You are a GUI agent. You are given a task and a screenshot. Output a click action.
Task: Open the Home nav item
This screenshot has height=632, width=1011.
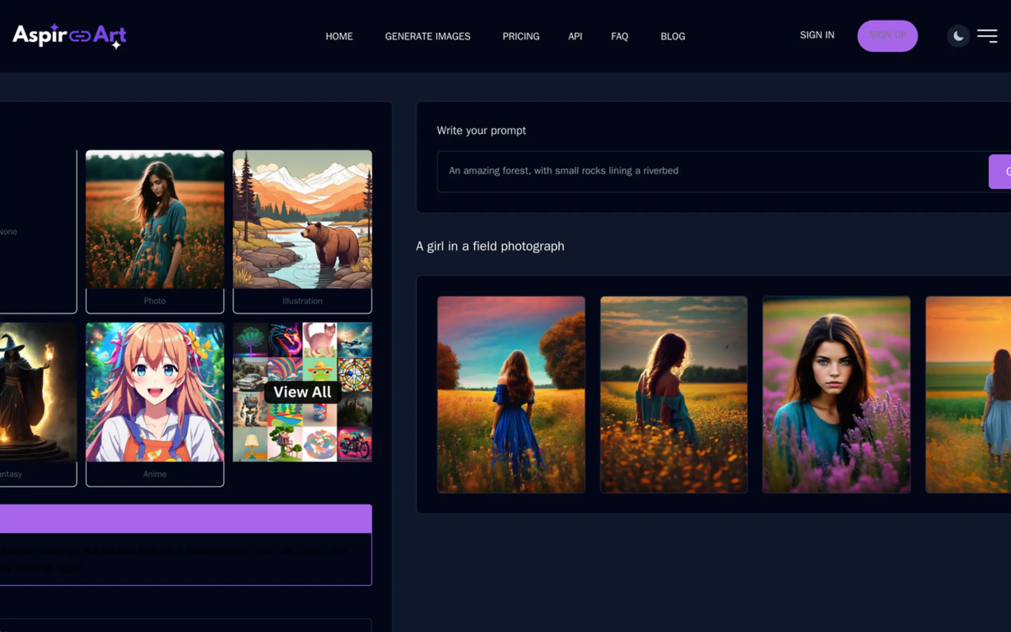339,36
